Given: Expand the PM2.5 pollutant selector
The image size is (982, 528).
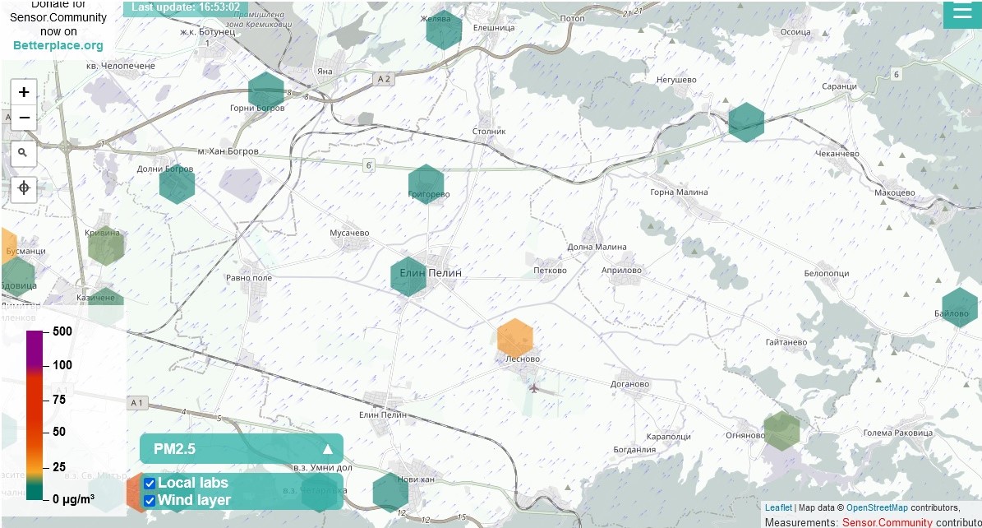Looking at the screenshot, I should click(241, 449).
